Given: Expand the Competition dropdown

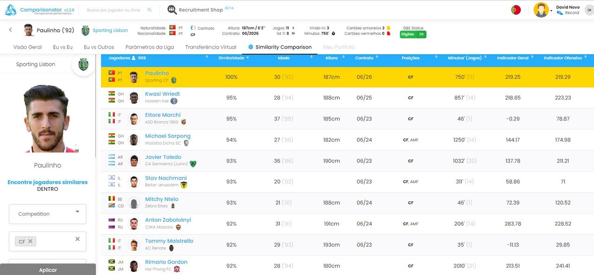Looking at the screenshot, I should point(77,212).
